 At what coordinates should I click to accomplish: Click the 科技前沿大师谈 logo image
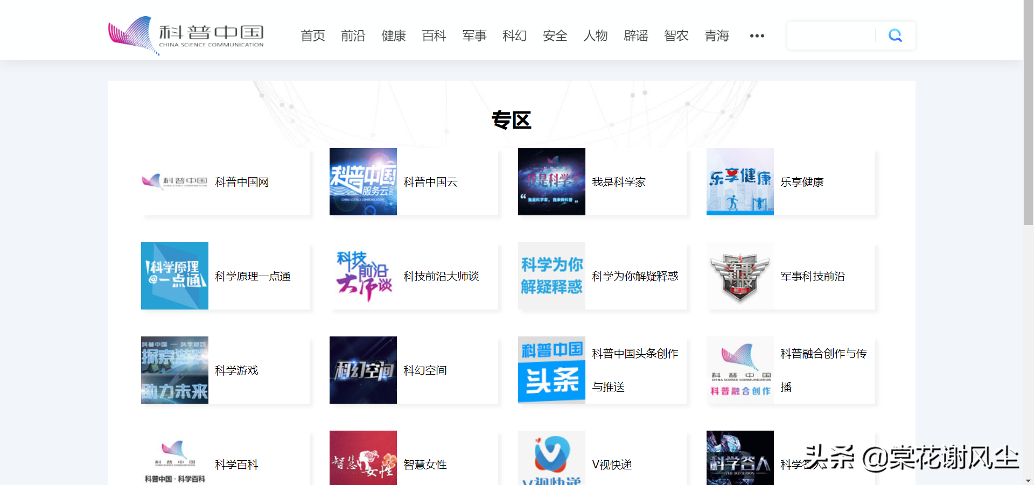[363, 276]
